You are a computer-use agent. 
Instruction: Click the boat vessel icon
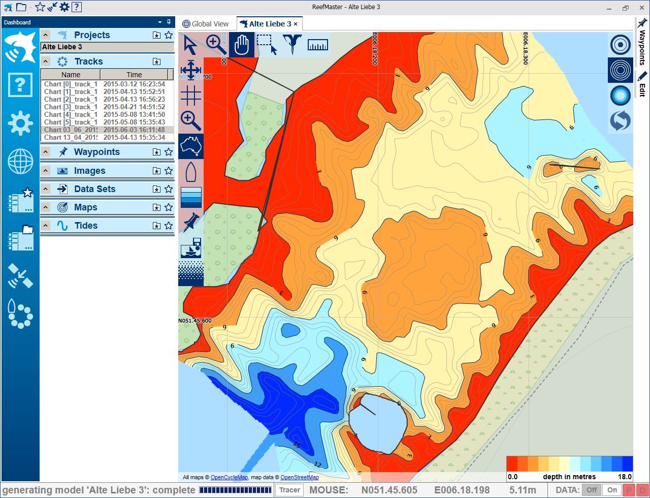(x=191, y=172)
